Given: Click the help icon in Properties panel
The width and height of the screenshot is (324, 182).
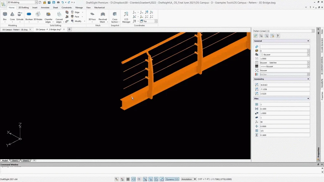Looking at the screenshot, I should pyautogui.click(x=277, y=36).
